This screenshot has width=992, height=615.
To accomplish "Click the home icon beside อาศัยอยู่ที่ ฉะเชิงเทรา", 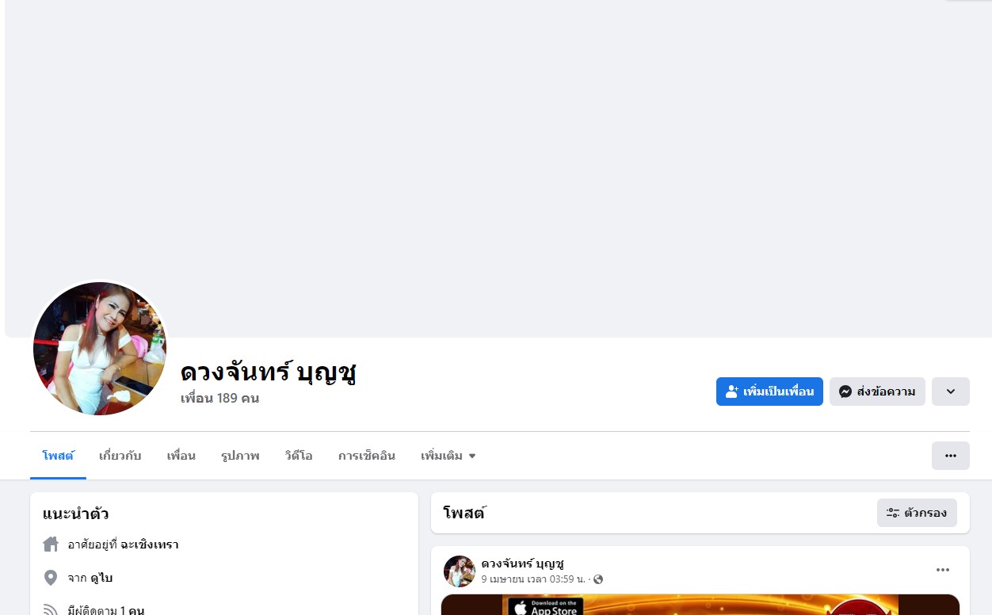I will pyautogui.click(x=51, y=544).
